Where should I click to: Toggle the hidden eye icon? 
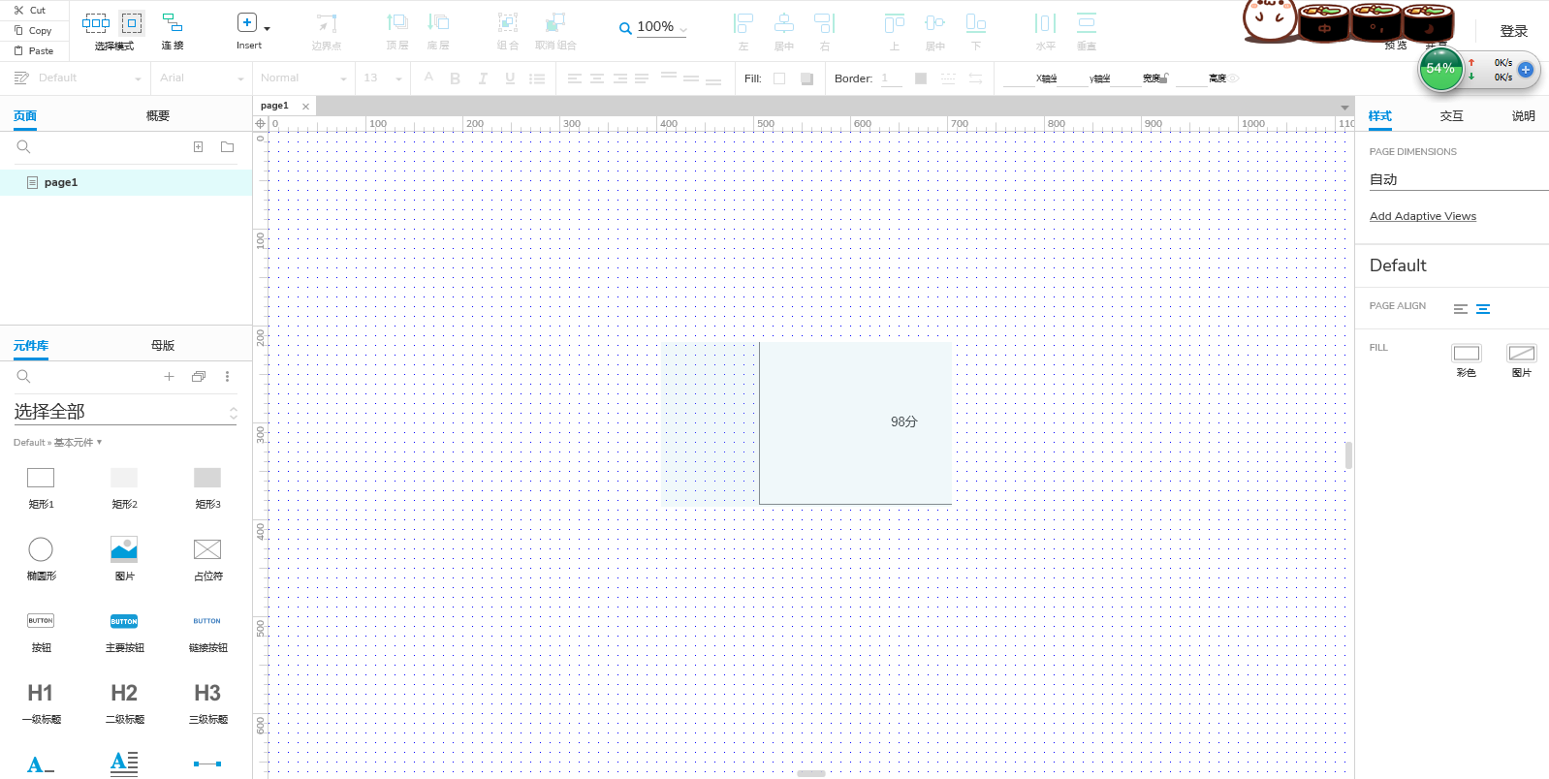(1234, 78)
